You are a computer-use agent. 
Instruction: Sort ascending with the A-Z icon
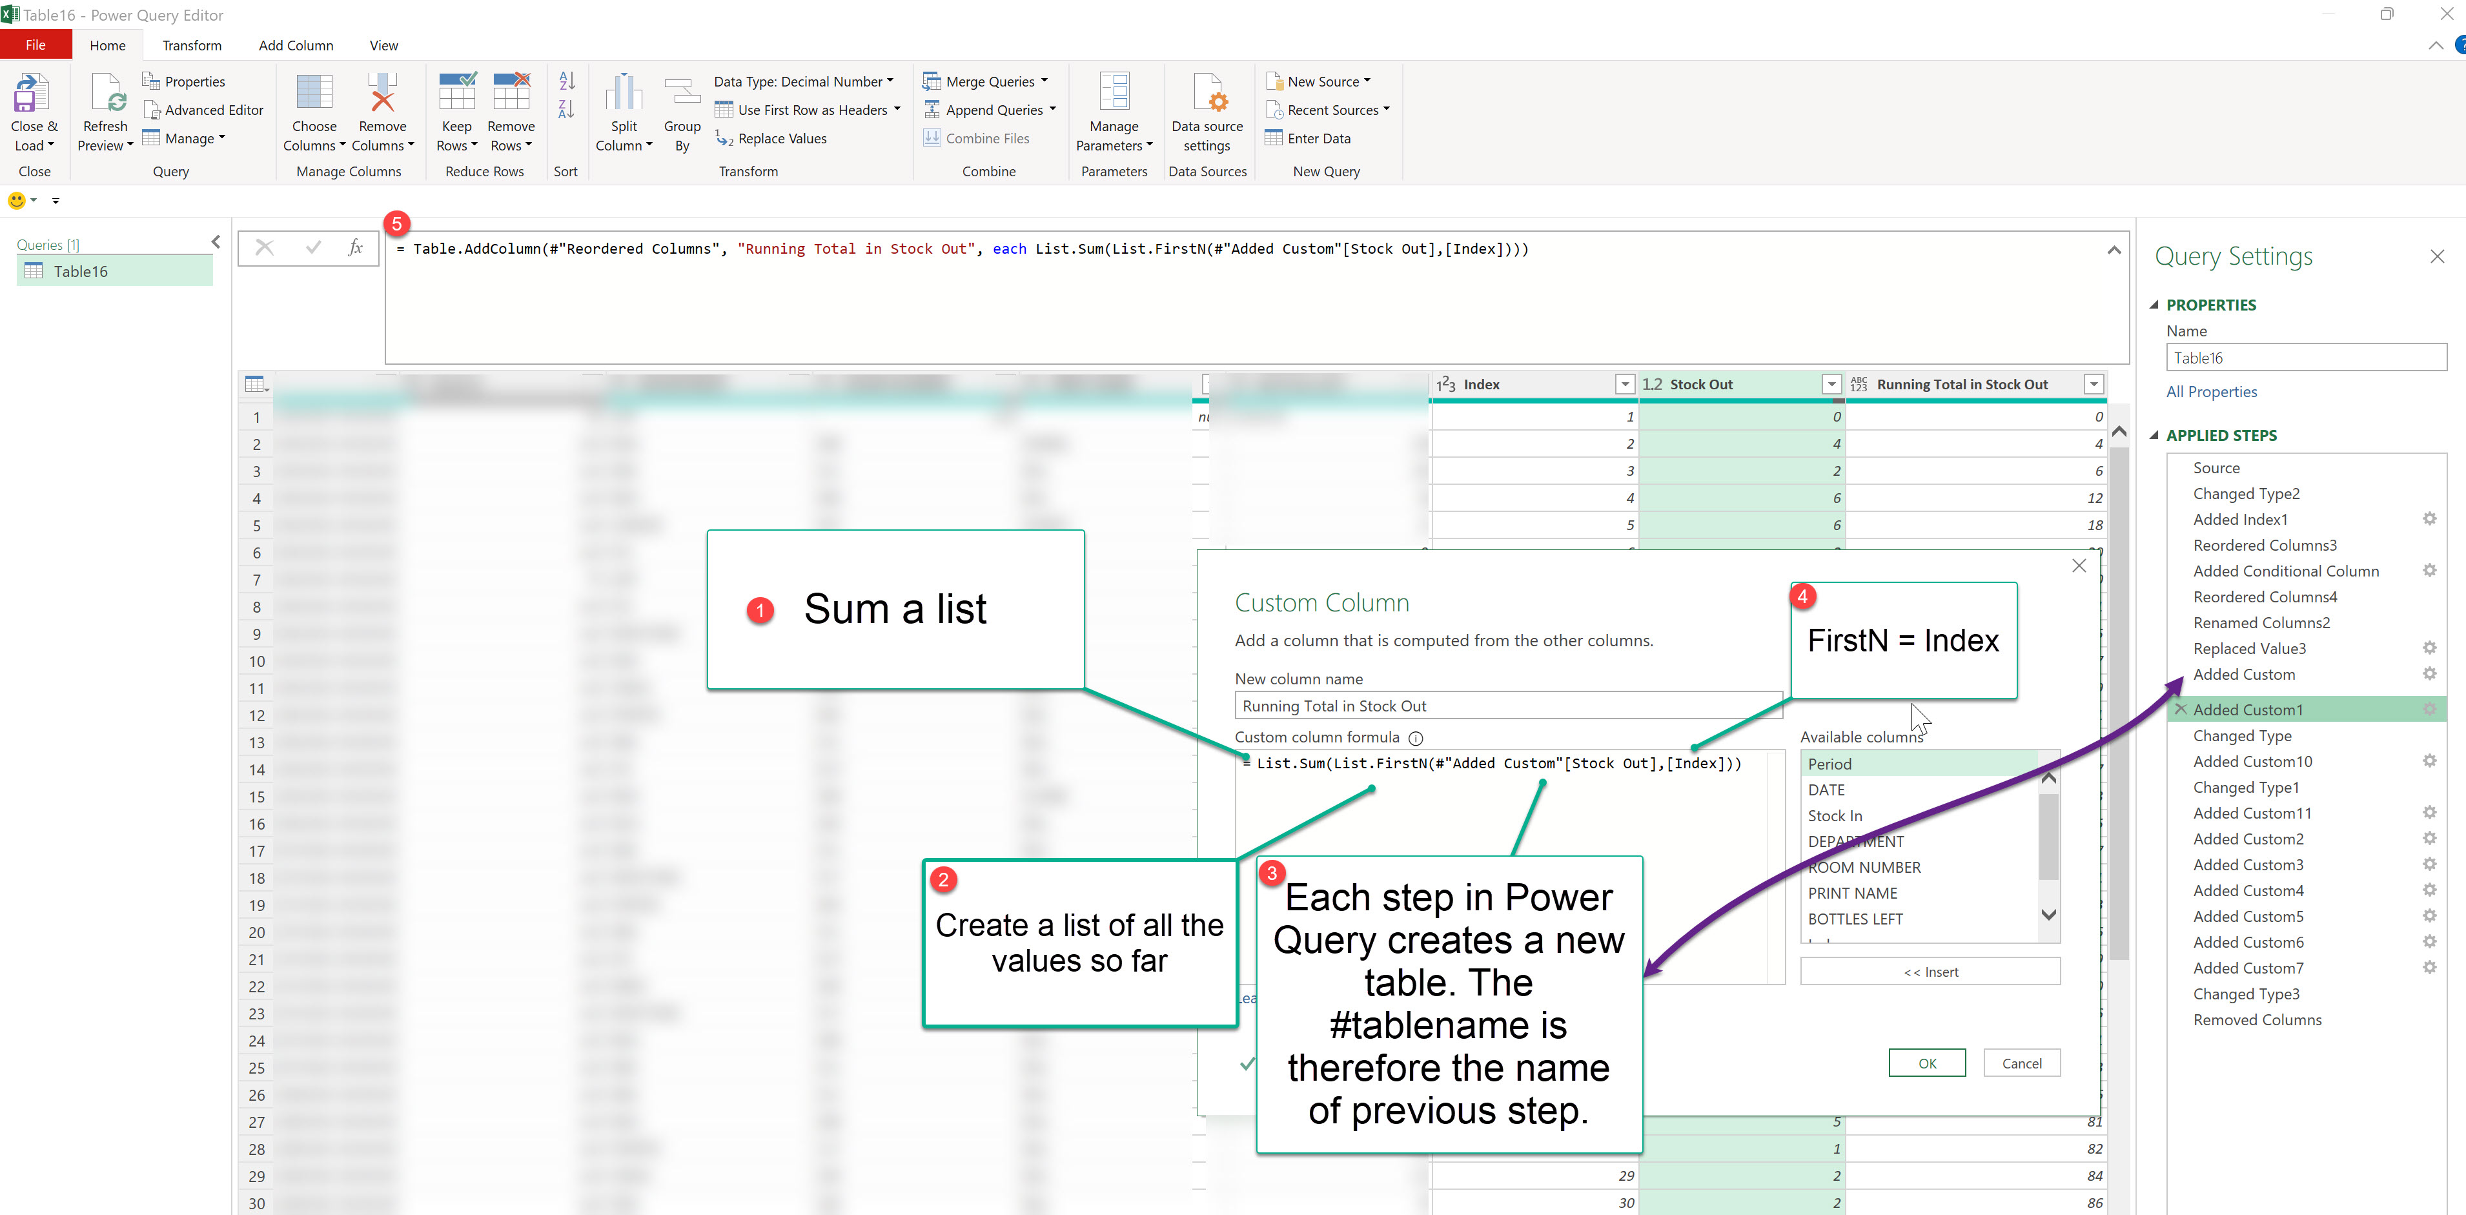567,81
